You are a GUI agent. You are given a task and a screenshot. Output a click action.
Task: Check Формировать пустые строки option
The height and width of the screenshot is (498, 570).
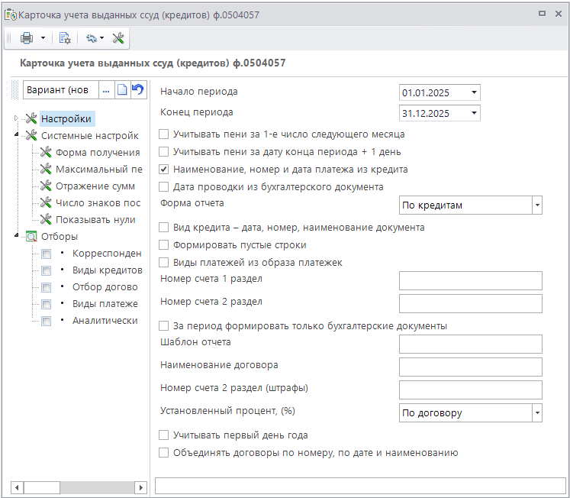coord(163,245)
